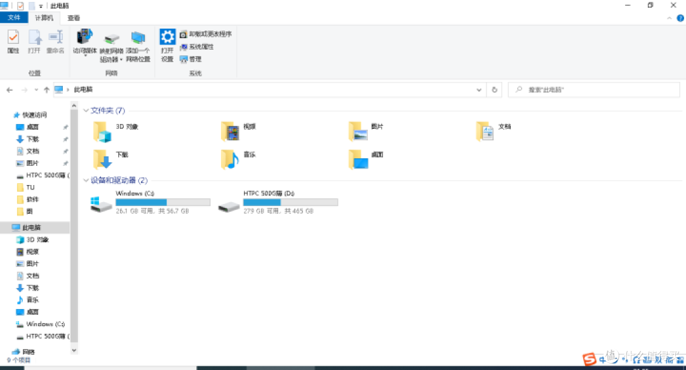Collapse the 设备和驱动器 (2) group
Viewport: 686px width, 370px height.
tap(86, 181)
